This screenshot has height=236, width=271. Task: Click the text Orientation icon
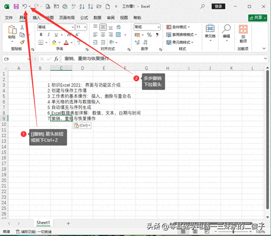(x=112, y=42)
